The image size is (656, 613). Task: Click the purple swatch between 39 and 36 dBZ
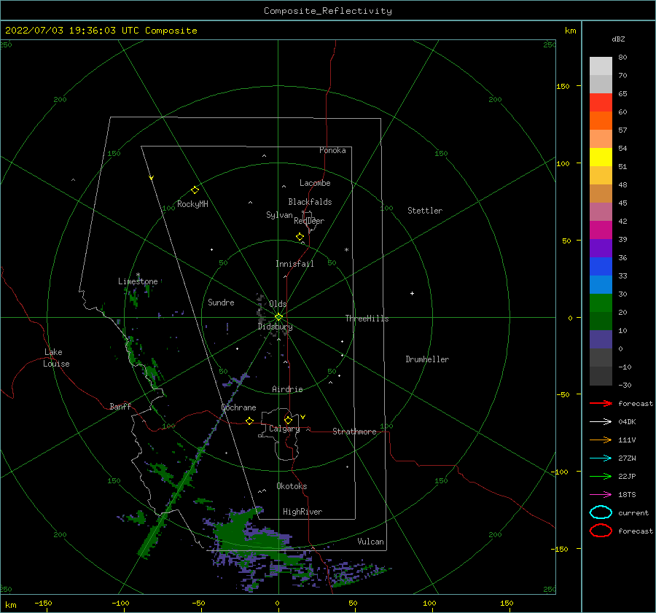[601, 249]
